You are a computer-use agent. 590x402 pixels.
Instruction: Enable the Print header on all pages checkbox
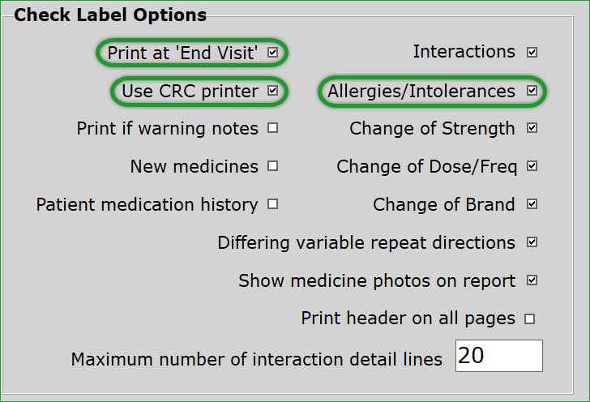coord(530,319)
